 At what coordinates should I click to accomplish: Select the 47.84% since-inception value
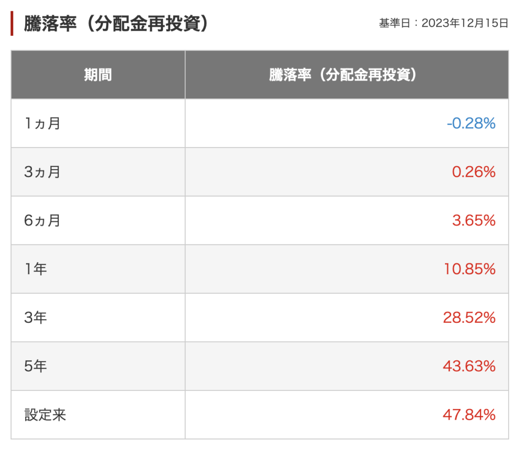click(469, 415)
